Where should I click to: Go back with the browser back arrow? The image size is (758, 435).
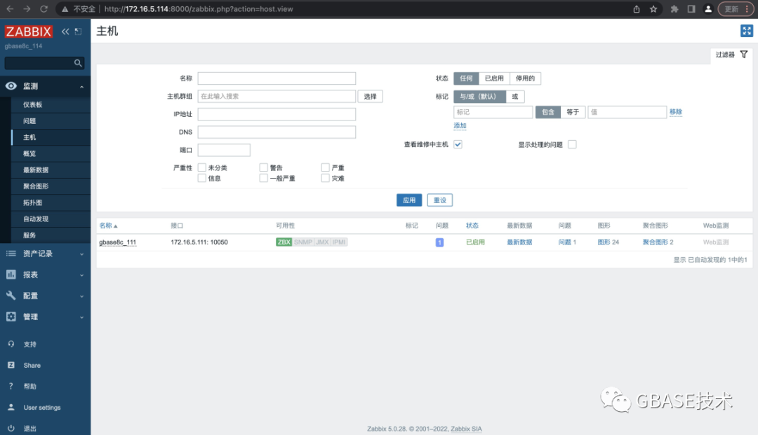click(x=10, y=9)
